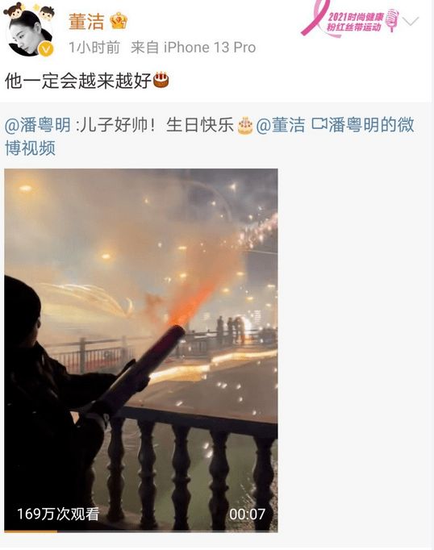The width and height of the screenshot is (434, 550).
Task: Click the video progress bar
Action: (141, 531)
